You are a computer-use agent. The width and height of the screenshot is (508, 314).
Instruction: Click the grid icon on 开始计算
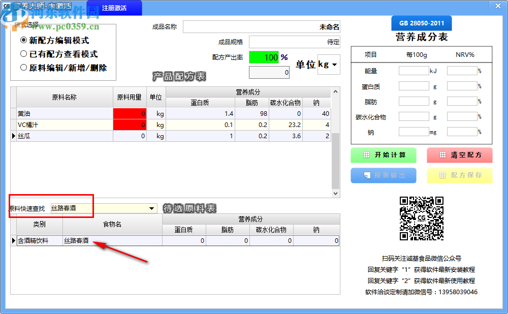[x=366, y=155]
